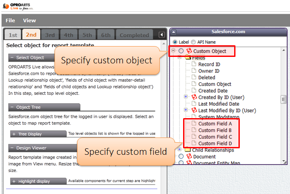Click the Created By ID Salesforce icon
This screenshot has height=194, width=290.
click(194, 97)
